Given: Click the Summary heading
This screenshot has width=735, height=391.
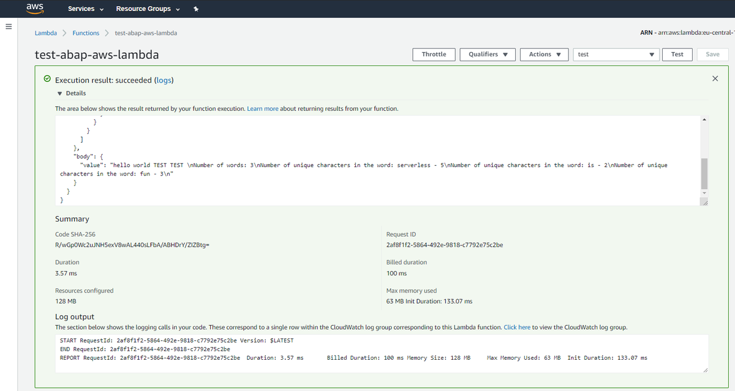Looking at the screenshot, I should (x=72, y=219).
